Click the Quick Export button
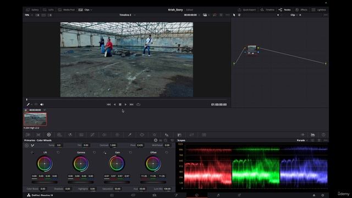This screenshot has height=198, width=352. tap(247, 10)
